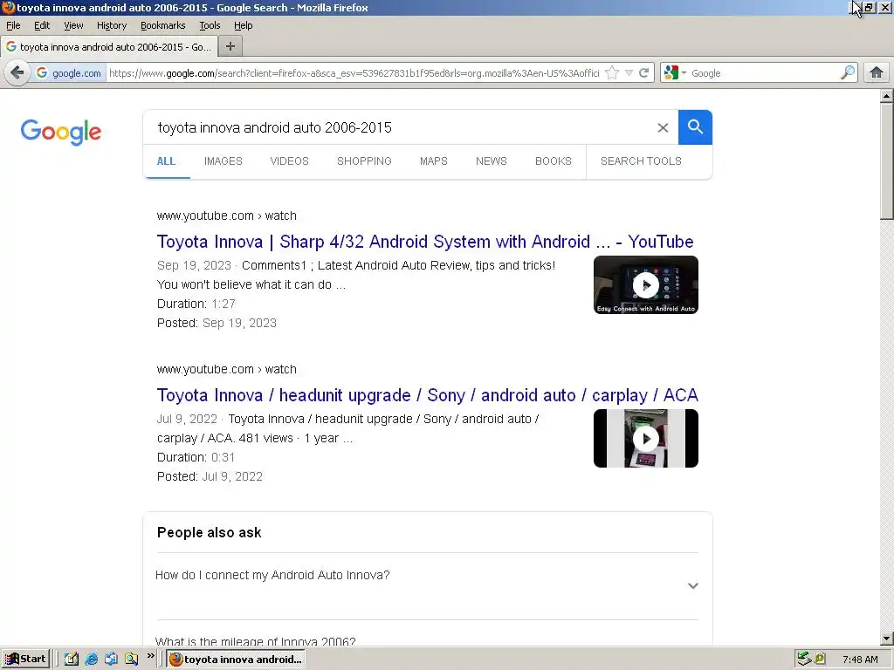Click the first quick launch icon beside Start
Screen dimensions: 894x670
tap(72, 660)
